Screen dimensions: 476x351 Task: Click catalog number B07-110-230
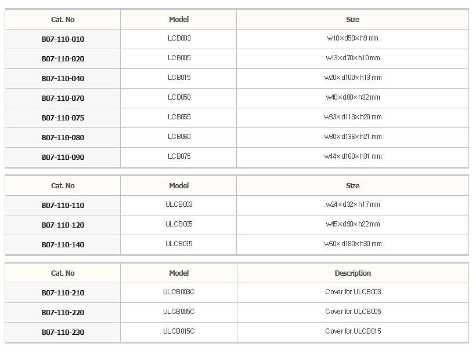(x=63, y=332)
